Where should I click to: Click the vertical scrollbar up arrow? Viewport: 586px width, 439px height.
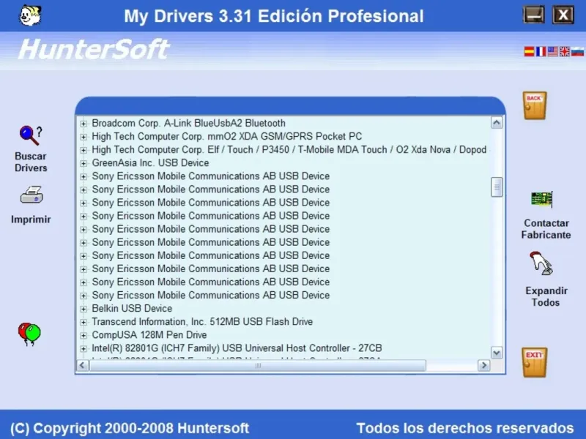coord(497,123)
